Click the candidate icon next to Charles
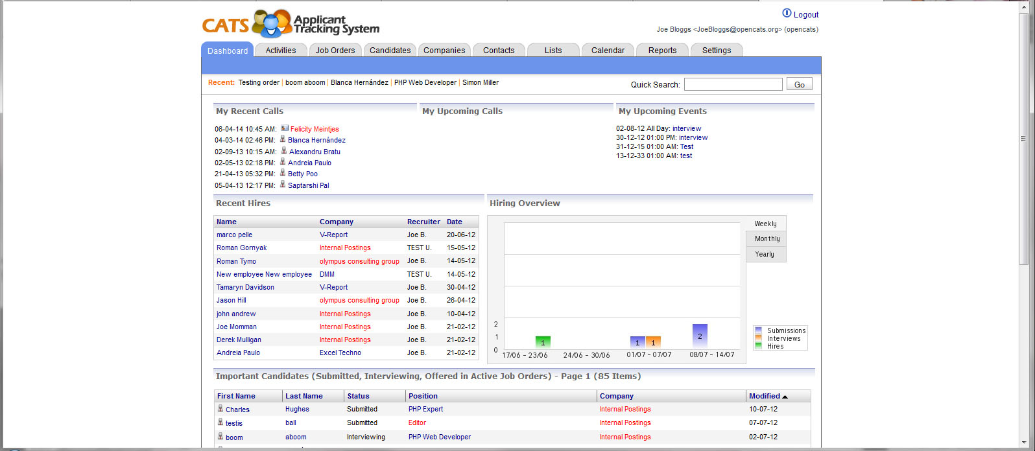This screenshot has height=451, width=1035. pos(220,409)
